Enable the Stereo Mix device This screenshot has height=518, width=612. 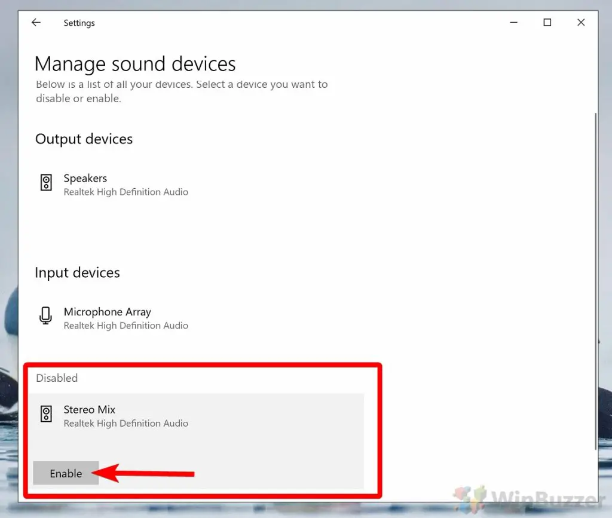(x=66, y=473)
